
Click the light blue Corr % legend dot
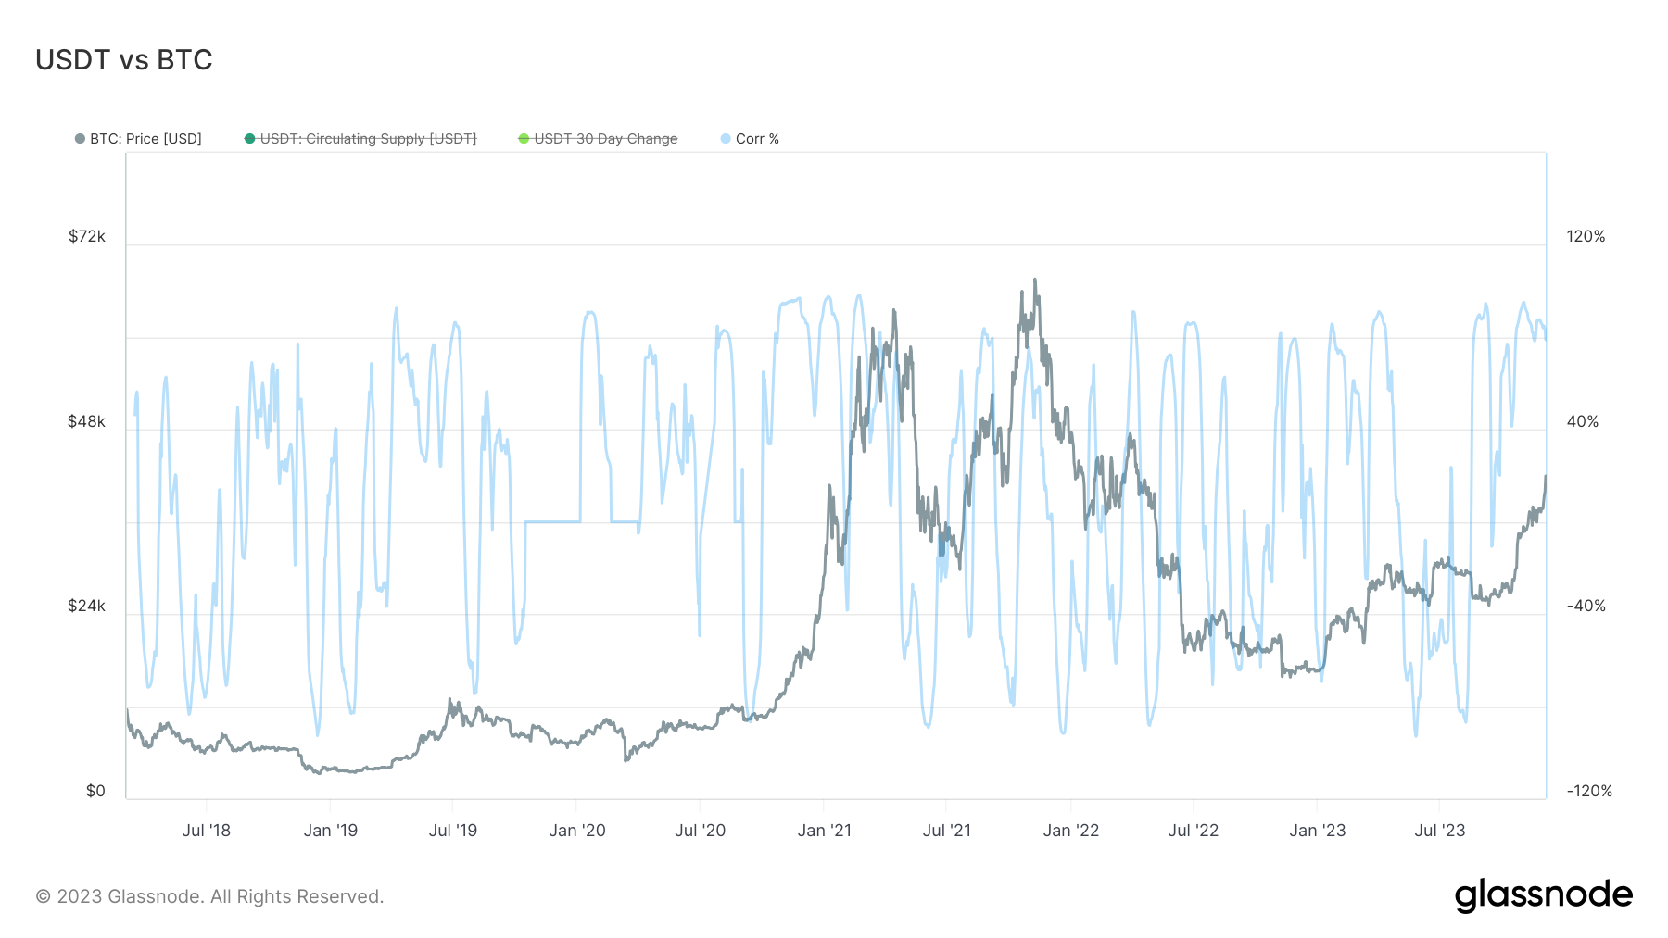pyautogui.click(x=726, y=139)
